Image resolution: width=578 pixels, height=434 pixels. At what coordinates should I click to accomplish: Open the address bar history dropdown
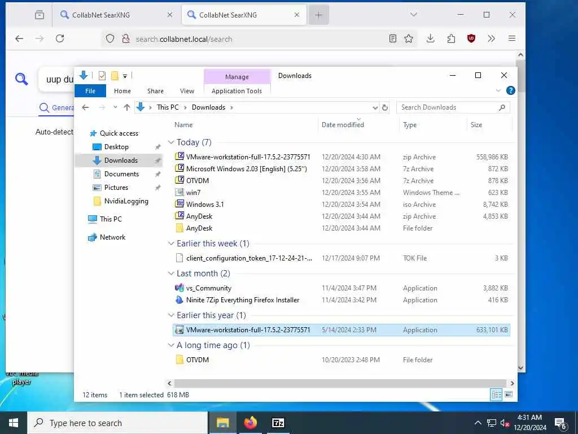[x=375, y=108]
